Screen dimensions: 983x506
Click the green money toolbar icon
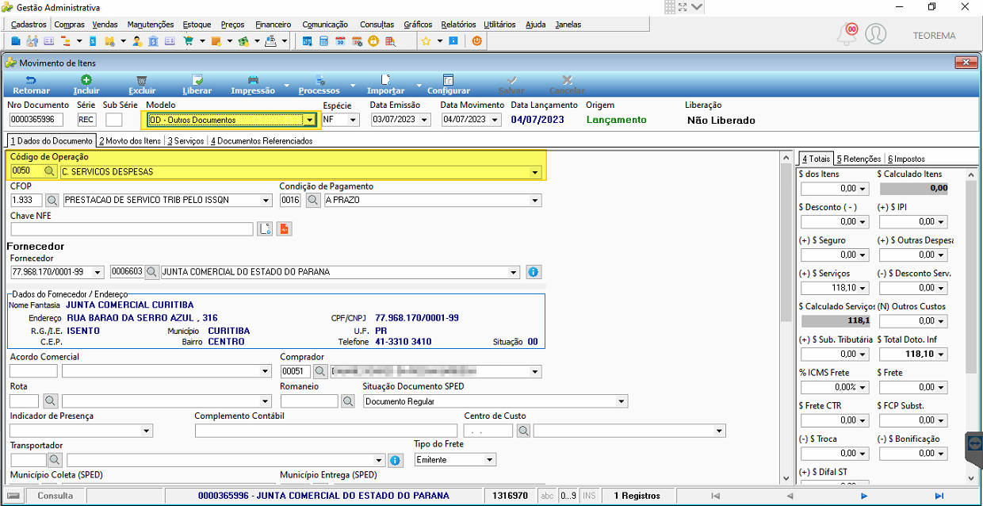(x=243, y=40)
